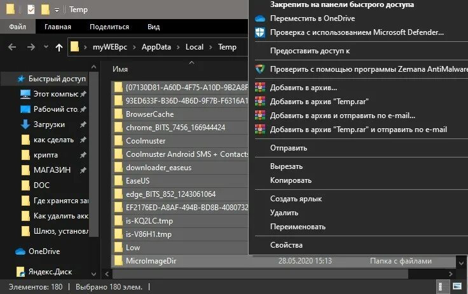Image resolution: width=468 pixels, height=294 pixels.
Task: Expand chevron after myWEBpc in breadcrumb
Action: (x=134, y=47)
